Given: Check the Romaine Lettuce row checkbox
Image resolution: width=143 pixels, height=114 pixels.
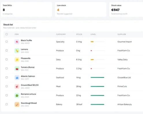Looking at the screenshot, I should click(x=7, y=95).
